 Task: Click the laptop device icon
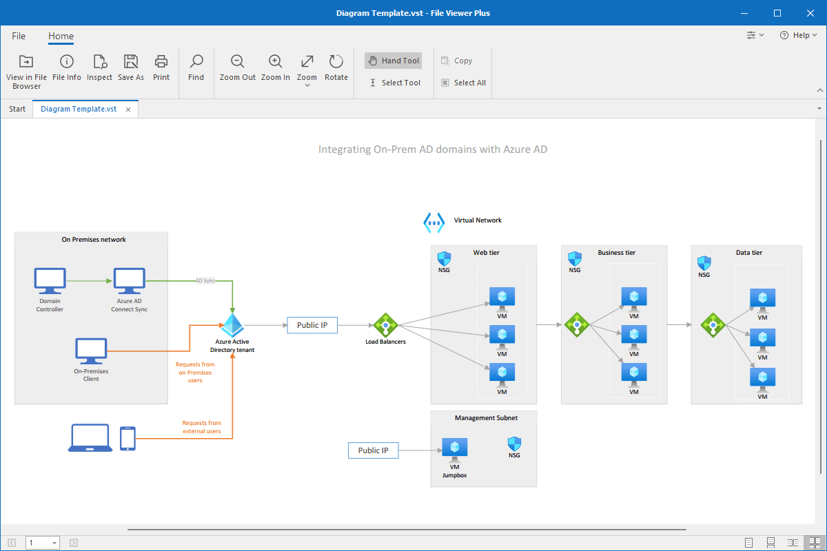(x=90, y=438)
